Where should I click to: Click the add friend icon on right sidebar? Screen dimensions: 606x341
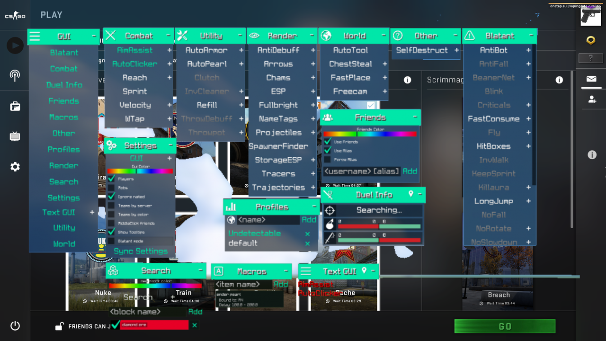point(591,99)
